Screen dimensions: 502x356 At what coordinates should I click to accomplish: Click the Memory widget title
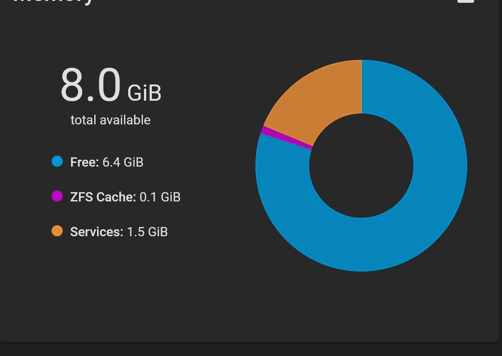click(53, 2)
